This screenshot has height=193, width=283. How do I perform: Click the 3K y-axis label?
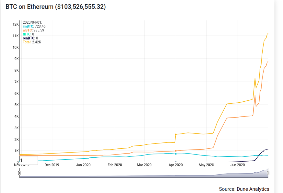pos(17,128)
